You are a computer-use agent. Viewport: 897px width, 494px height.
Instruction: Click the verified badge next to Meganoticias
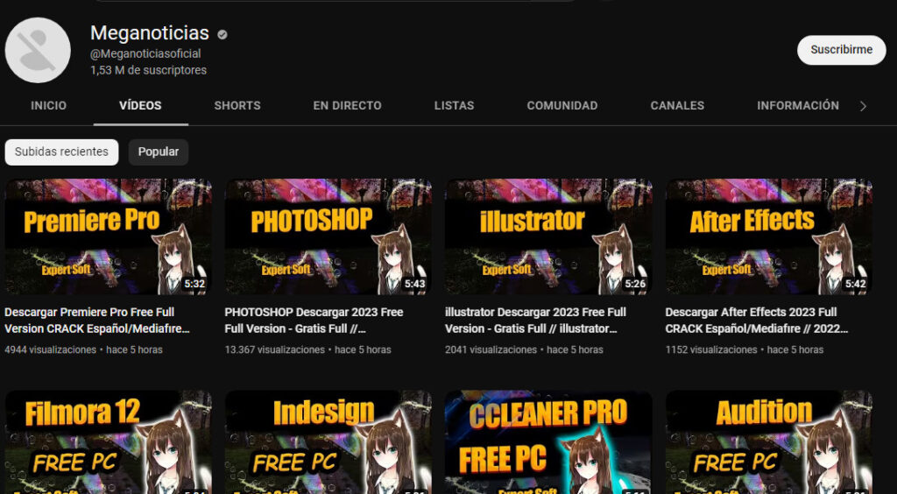[x=222, y=35]
